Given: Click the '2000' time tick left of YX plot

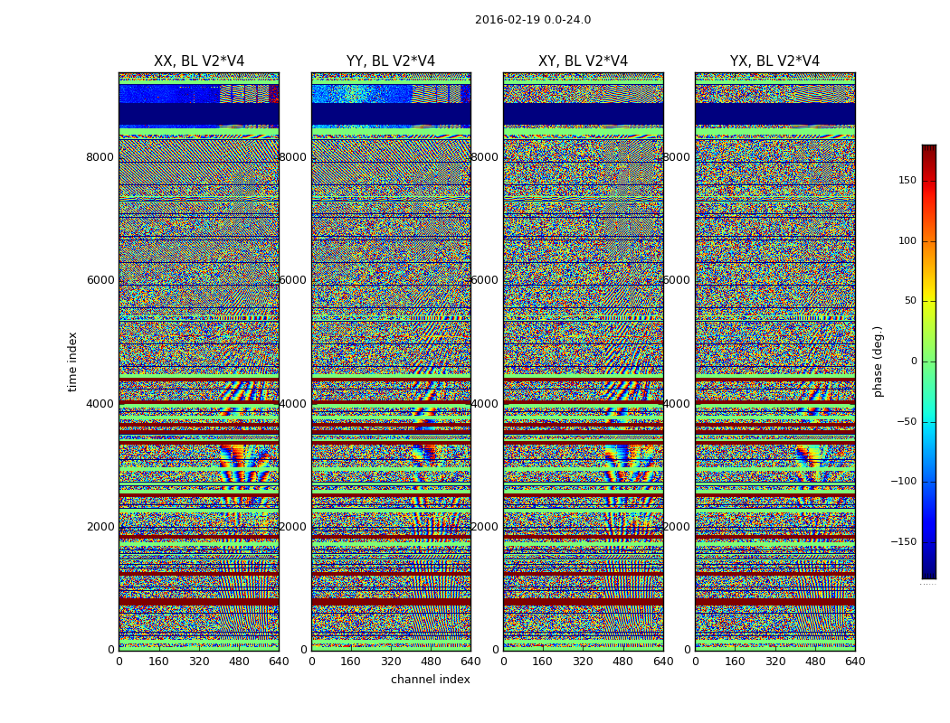Looking at the screenshot, I should click(x=677, y=526).
